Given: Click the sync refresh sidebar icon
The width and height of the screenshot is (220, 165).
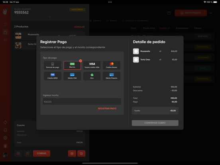Looking at the screenshot, I should click(x=5, y=122).
